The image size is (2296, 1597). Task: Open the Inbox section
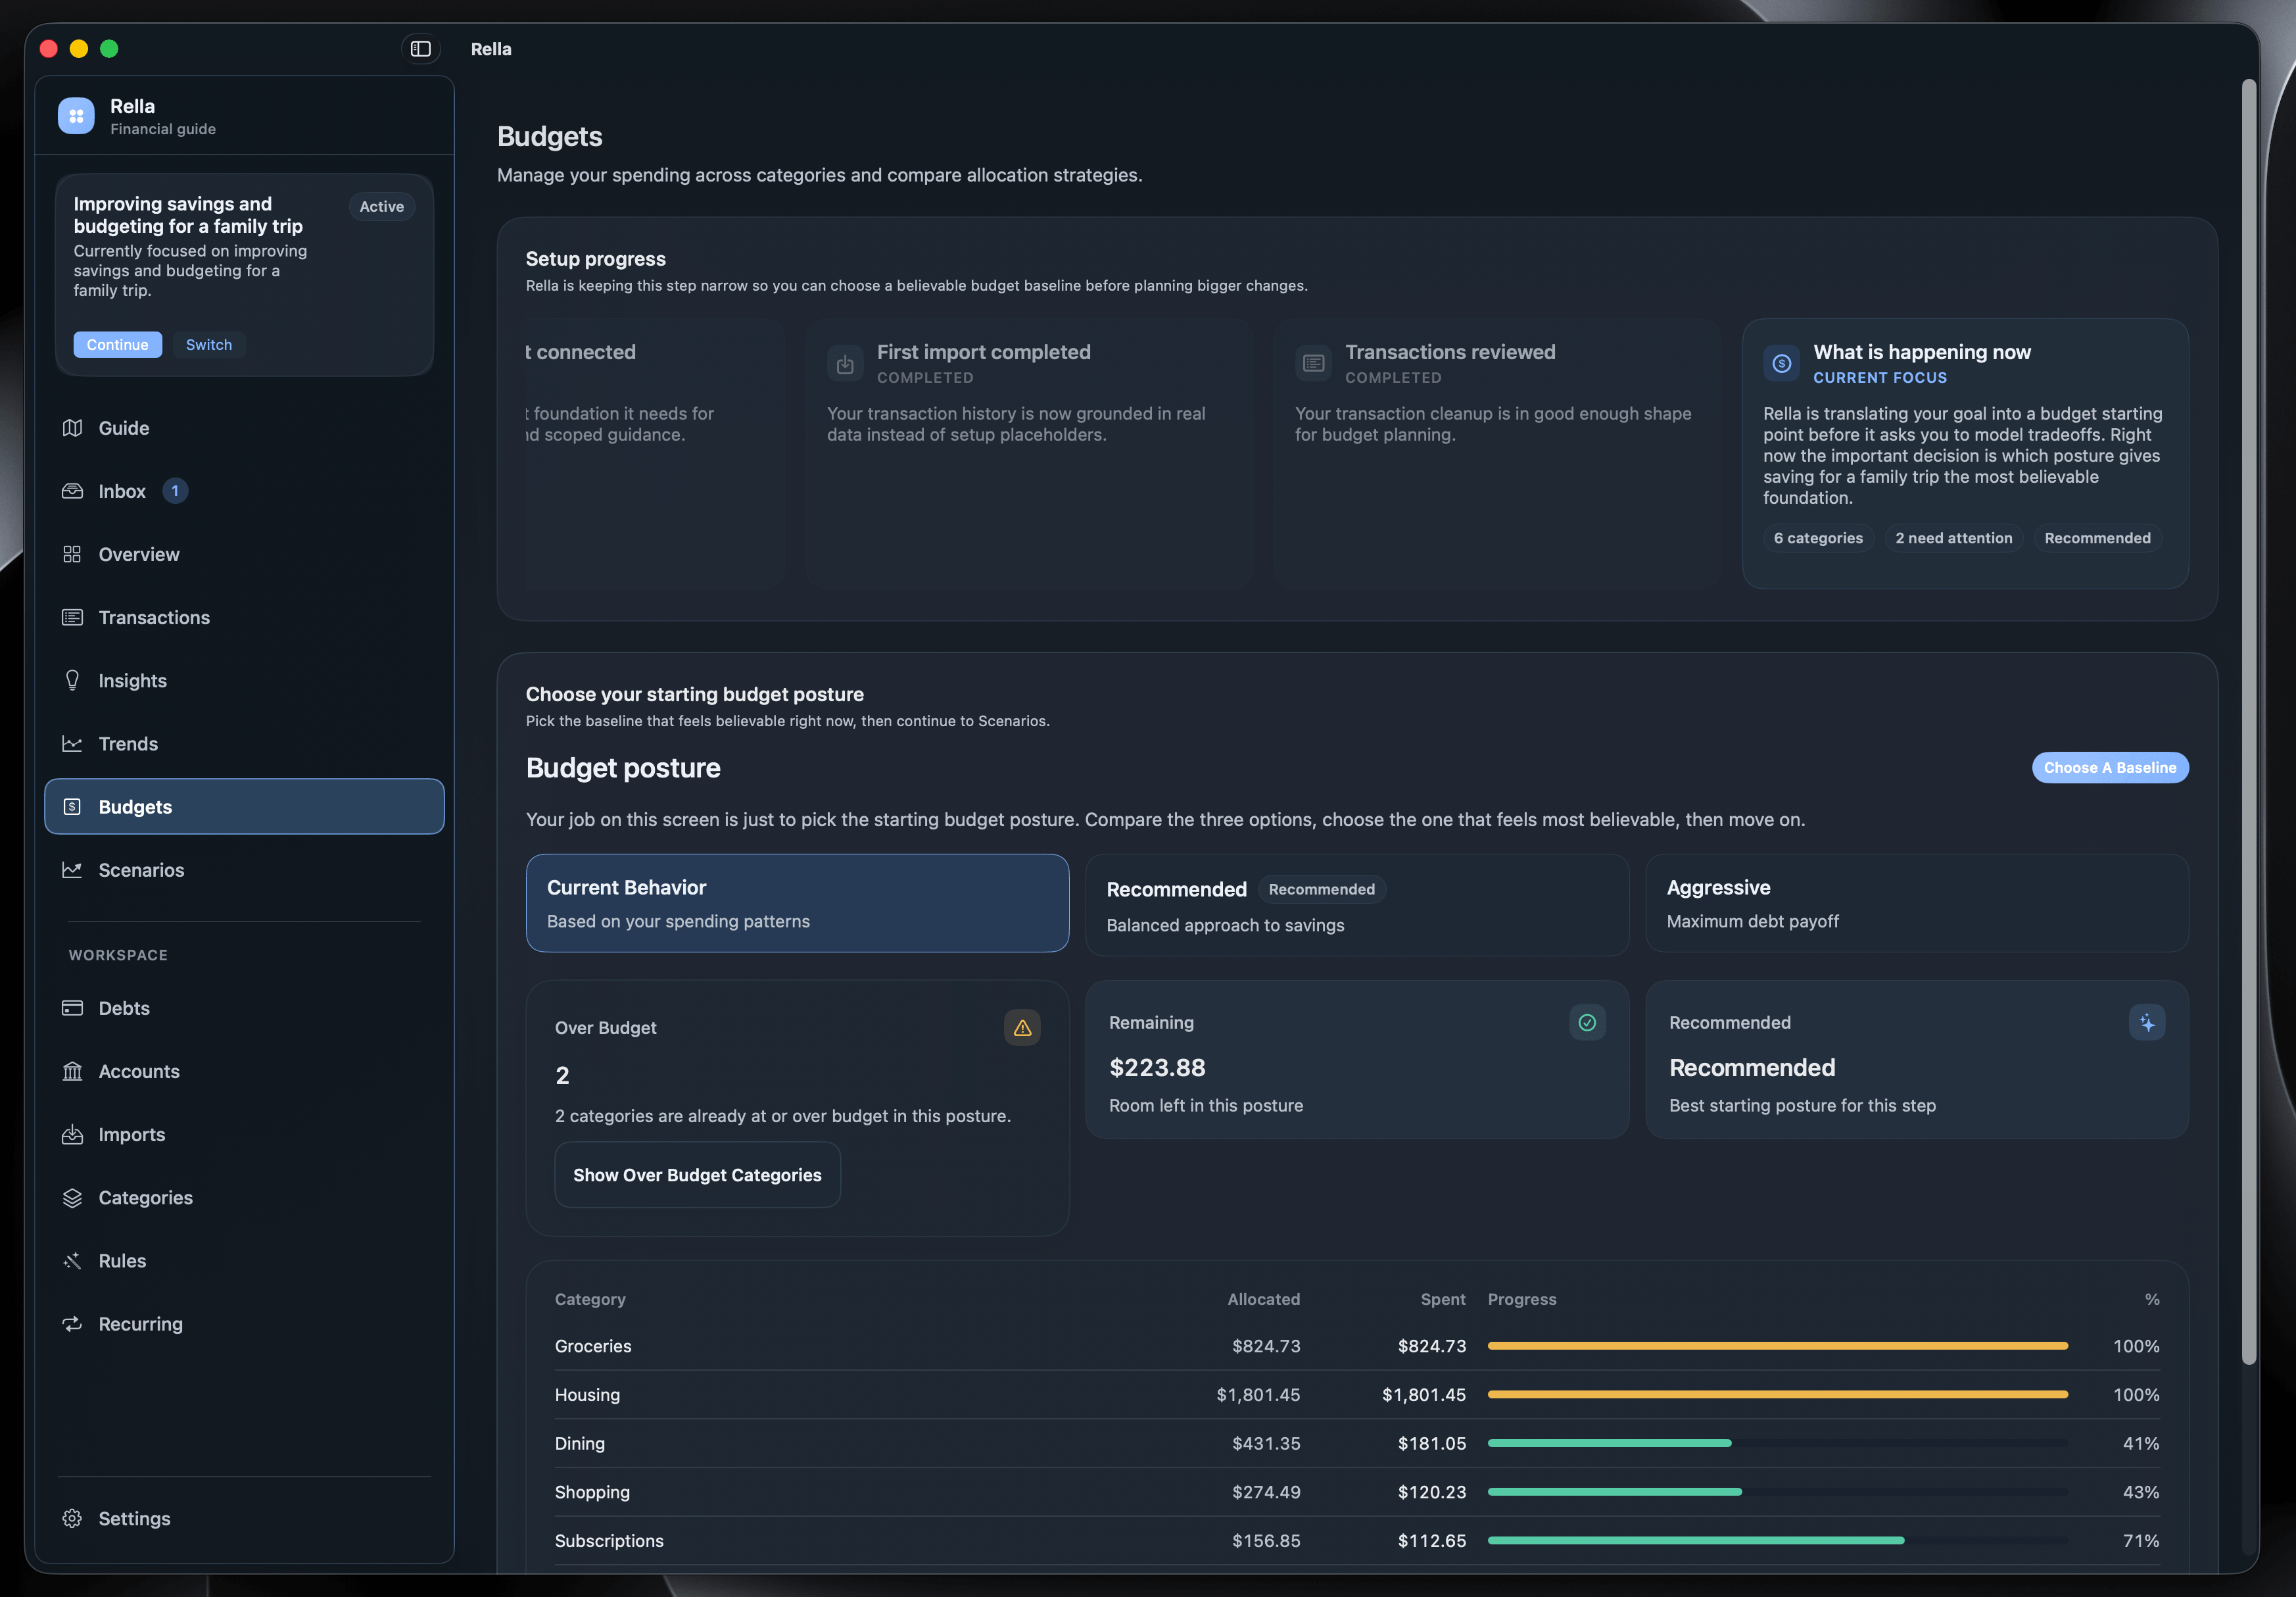tap(244, 491)
